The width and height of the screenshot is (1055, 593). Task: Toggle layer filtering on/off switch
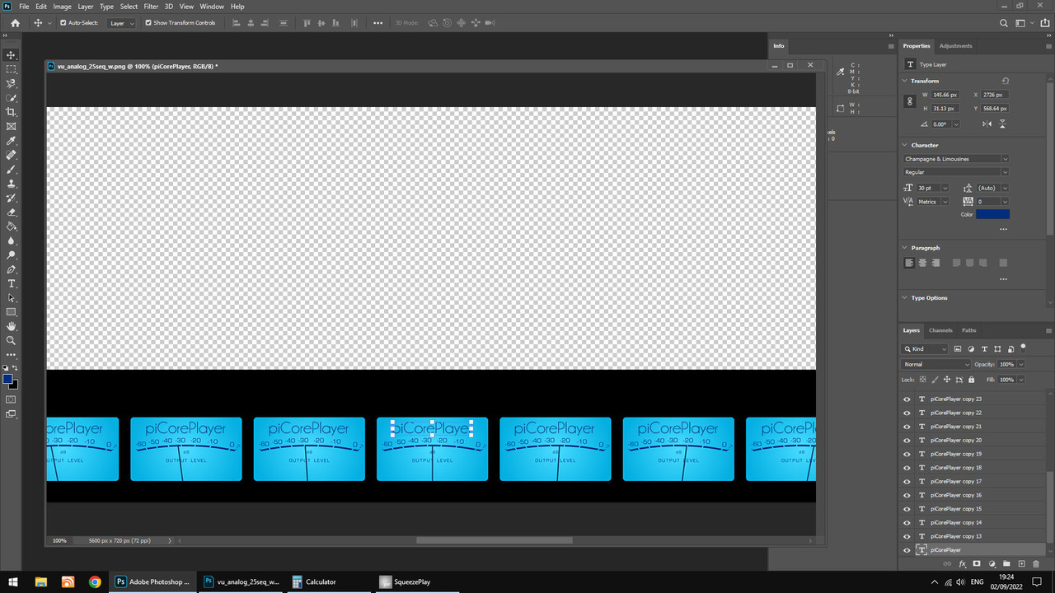1023,347
